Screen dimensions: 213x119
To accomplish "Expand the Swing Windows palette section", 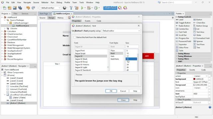I will [177, 56].
